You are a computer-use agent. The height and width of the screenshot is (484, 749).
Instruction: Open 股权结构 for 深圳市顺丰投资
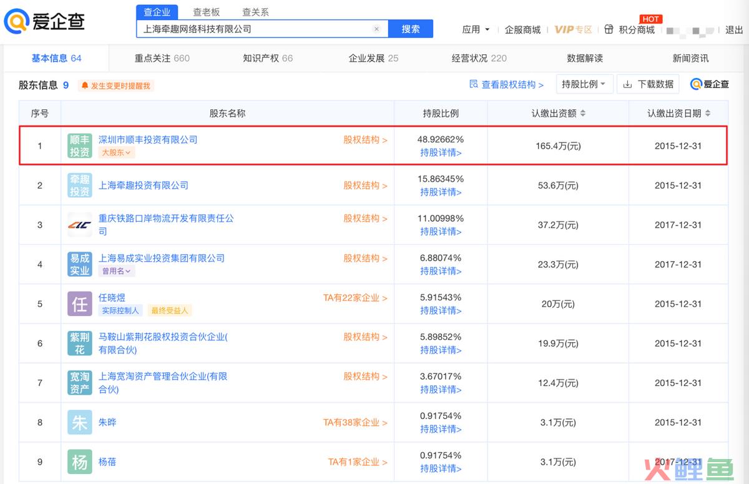[x=365, y=140]
